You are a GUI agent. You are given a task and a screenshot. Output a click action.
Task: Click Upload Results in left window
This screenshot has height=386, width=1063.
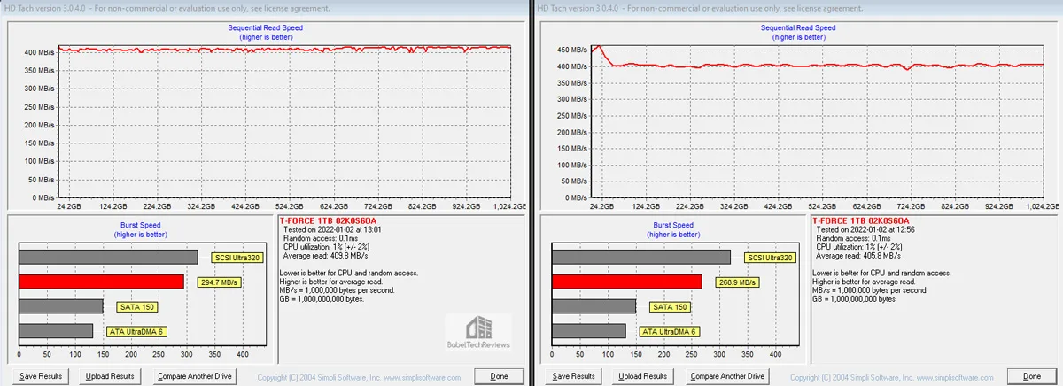pos(110,376)
